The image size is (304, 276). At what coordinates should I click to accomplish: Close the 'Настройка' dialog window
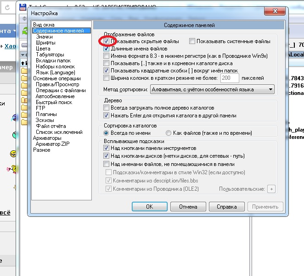click(275, 11)
